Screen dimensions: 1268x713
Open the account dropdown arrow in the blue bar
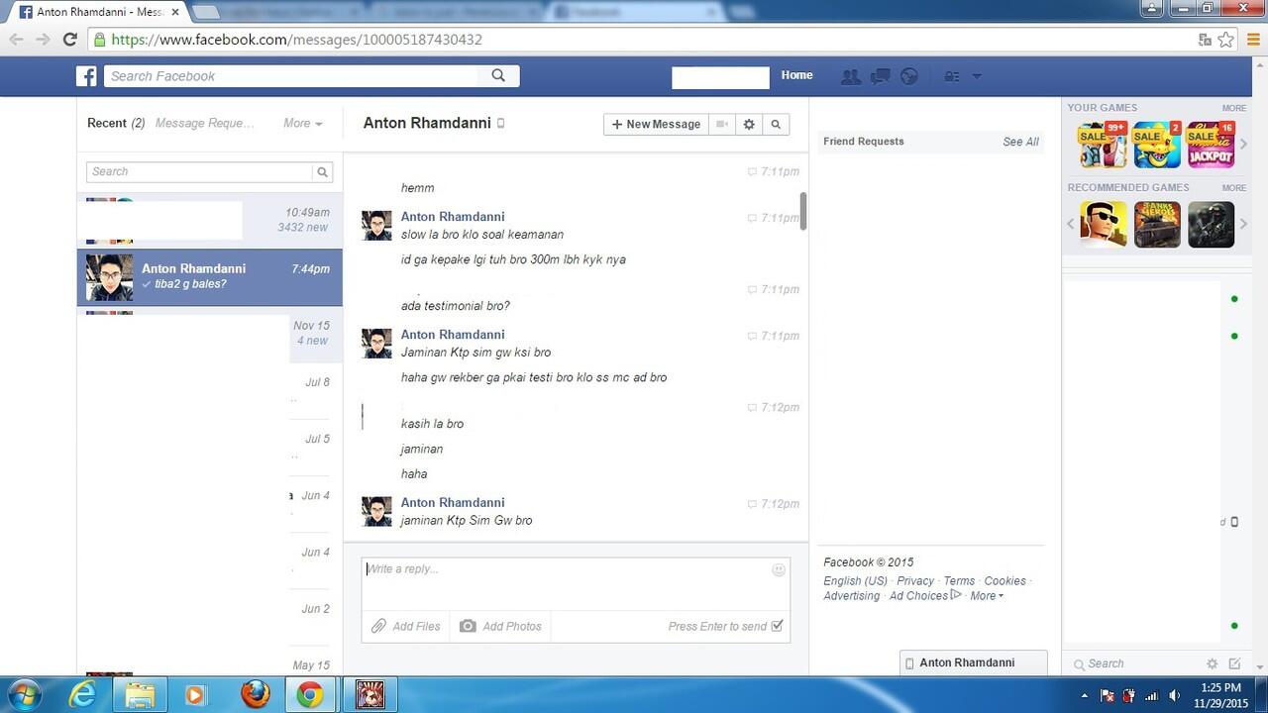pyautogui.click(x=977, y=76)
